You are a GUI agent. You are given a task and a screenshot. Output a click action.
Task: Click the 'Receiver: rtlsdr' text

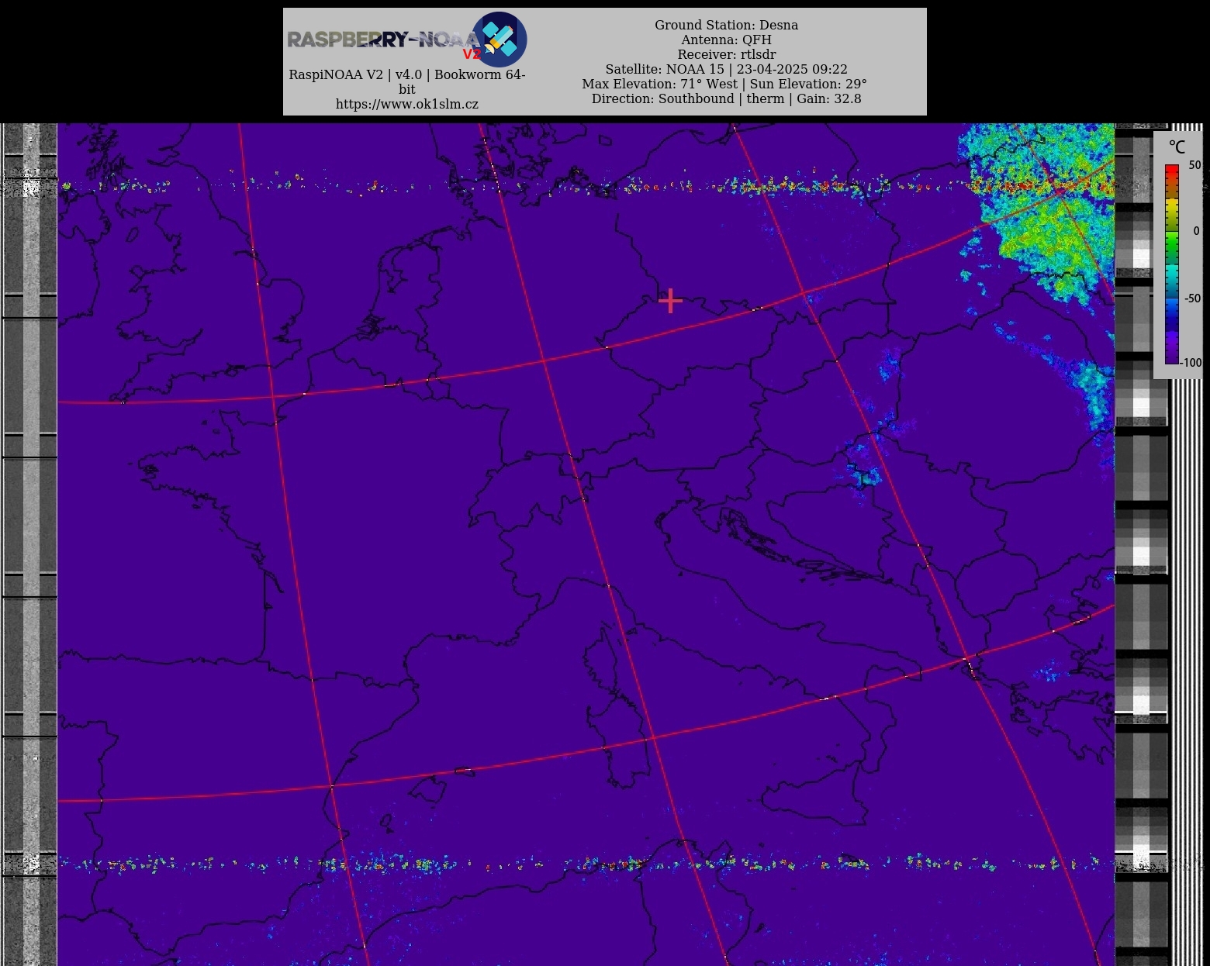coord(726,54)
